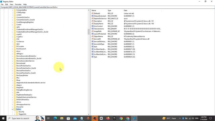215x121 pixels.
Task: Select the SvcMemHardLi... value name
Action: pyautogui.click(x=100, y=49)
